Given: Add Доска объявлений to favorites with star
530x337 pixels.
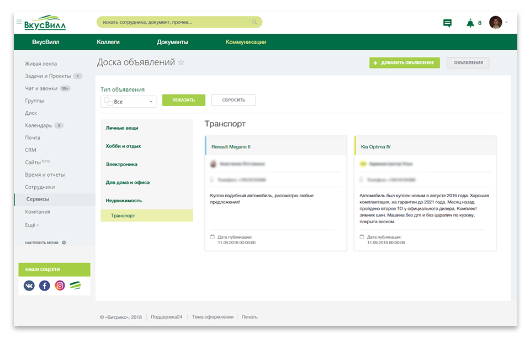Looking at the screenshot, I should point(181,62).
